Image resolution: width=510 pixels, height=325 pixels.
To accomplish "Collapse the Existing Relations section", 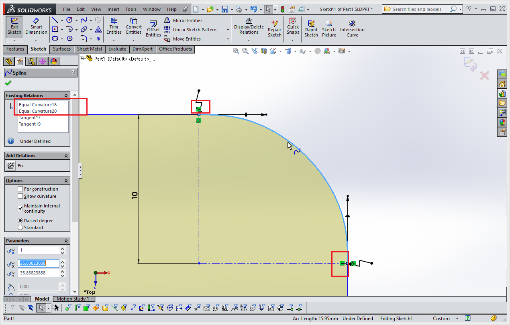I will point(66,95).
